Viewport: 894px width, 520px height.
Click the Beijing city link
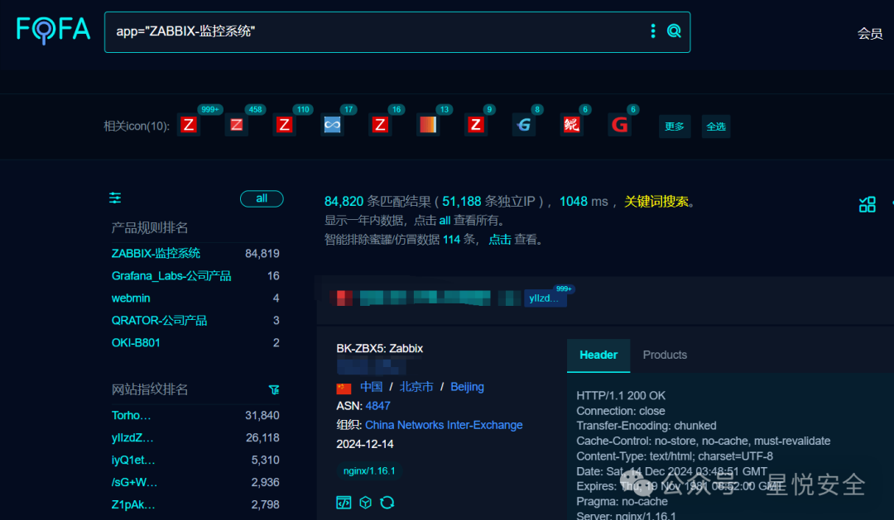(467, 387)
